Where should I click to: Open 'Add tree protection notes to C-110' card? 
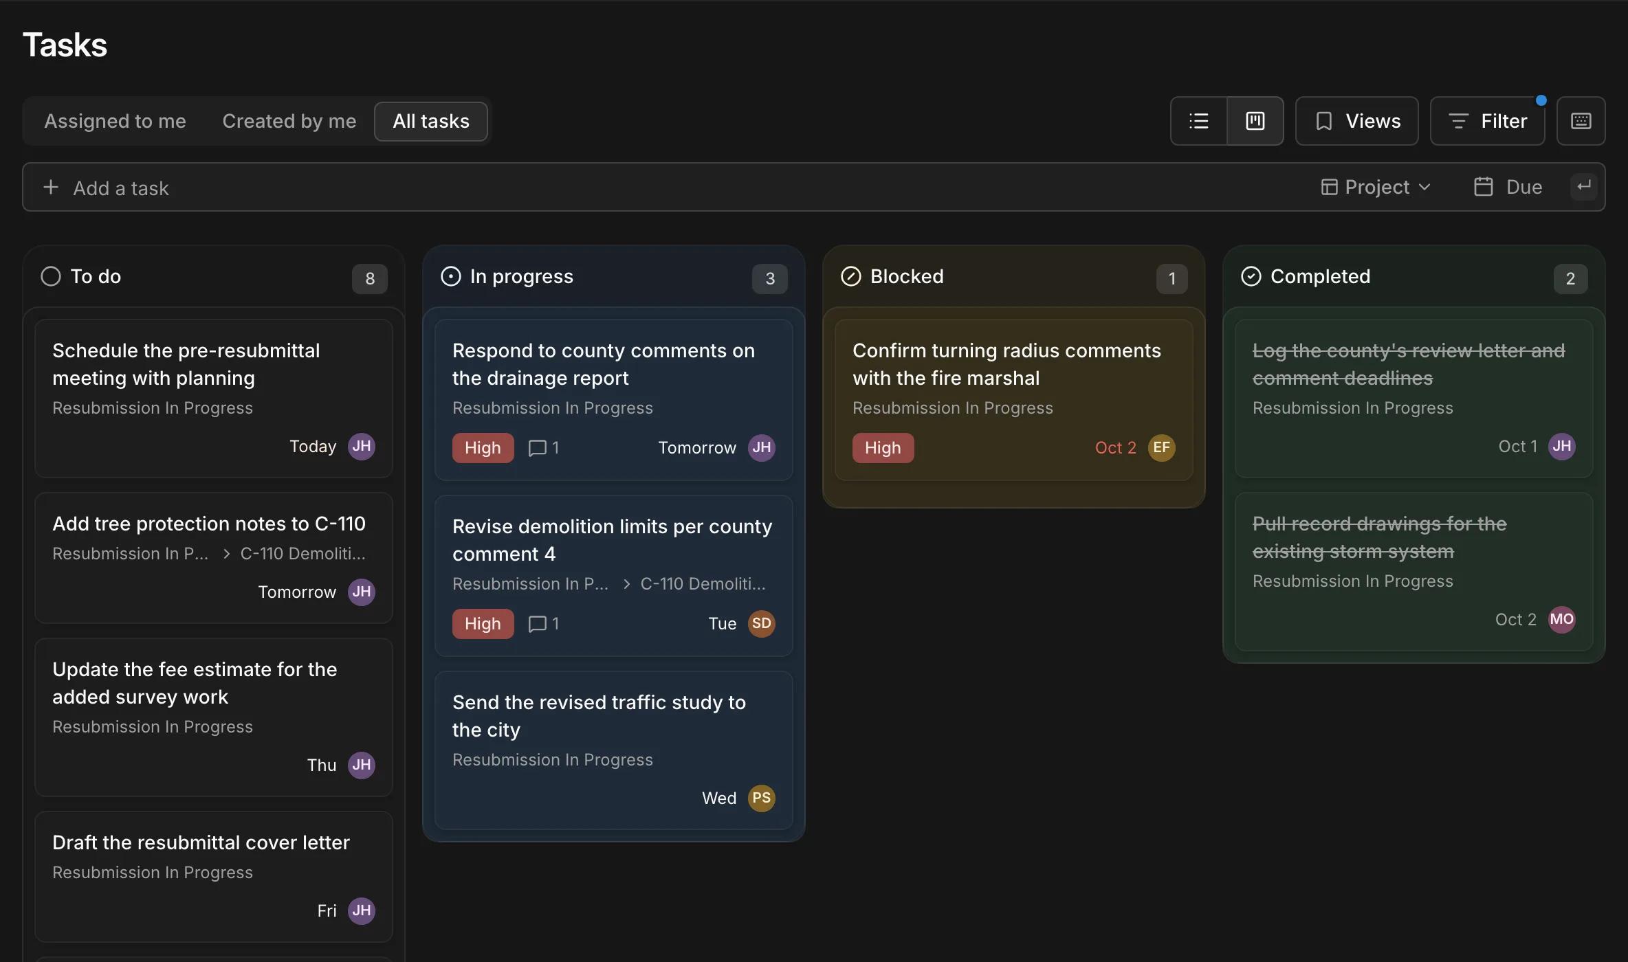[214, 558]
